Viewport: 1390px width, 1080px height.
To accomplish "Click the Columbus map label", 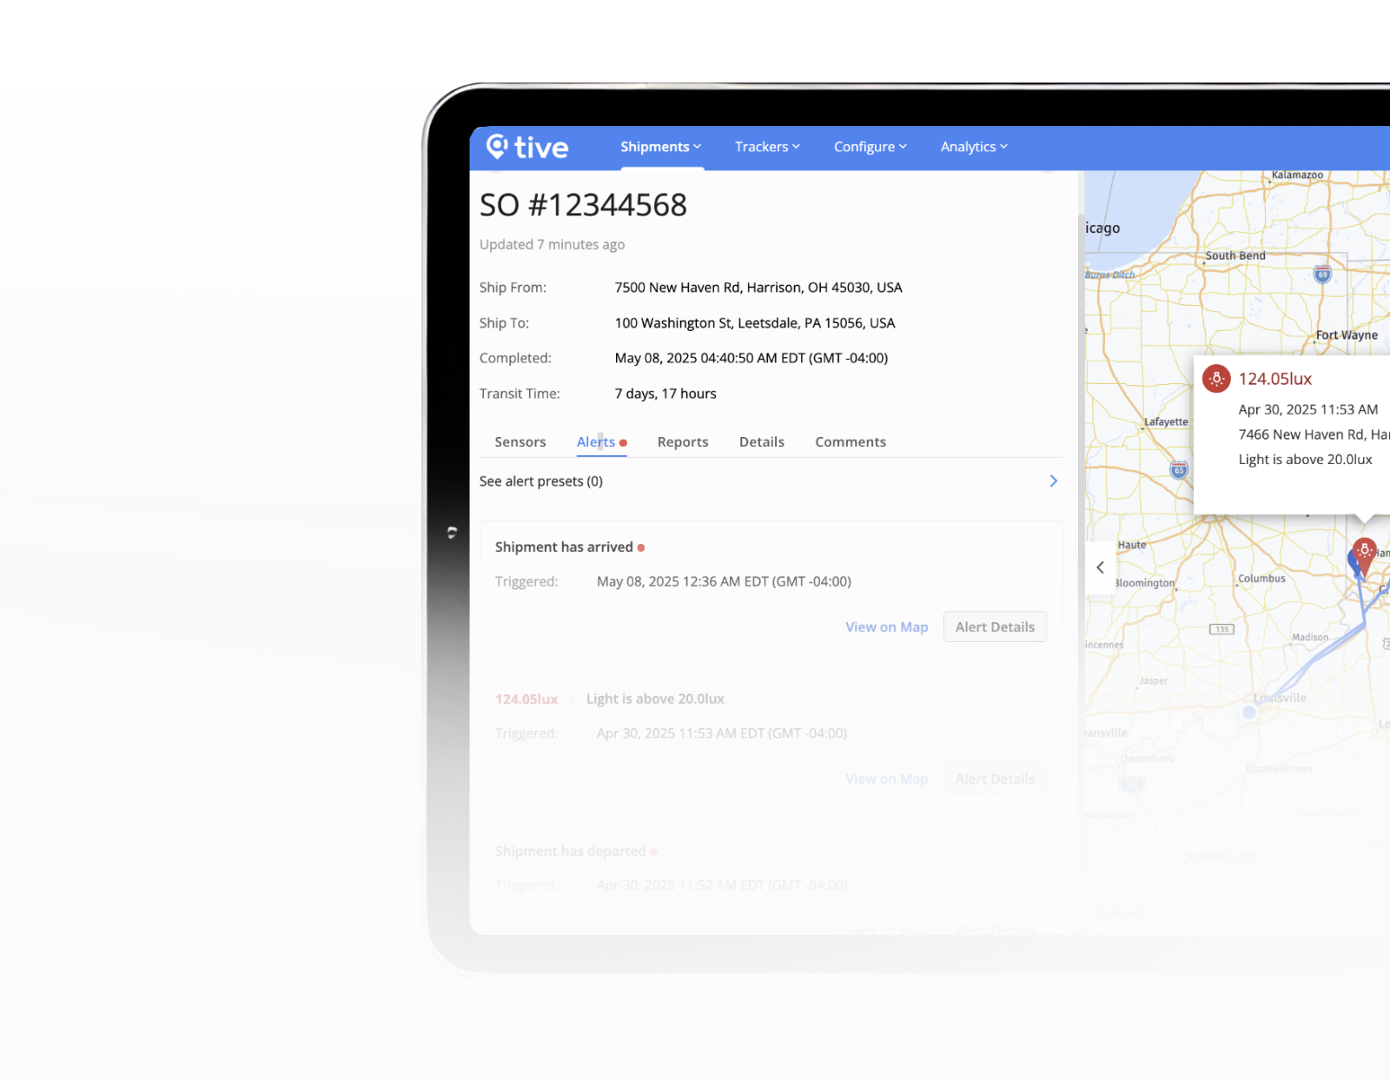I will pyautogui.click(x=1261, y=579).
